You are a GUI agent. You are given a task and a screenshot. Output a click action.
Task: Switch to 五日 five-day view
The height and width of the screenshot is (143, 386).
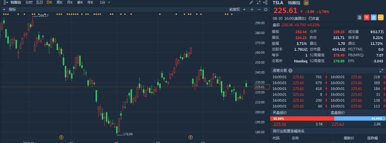tap(39, 2)
